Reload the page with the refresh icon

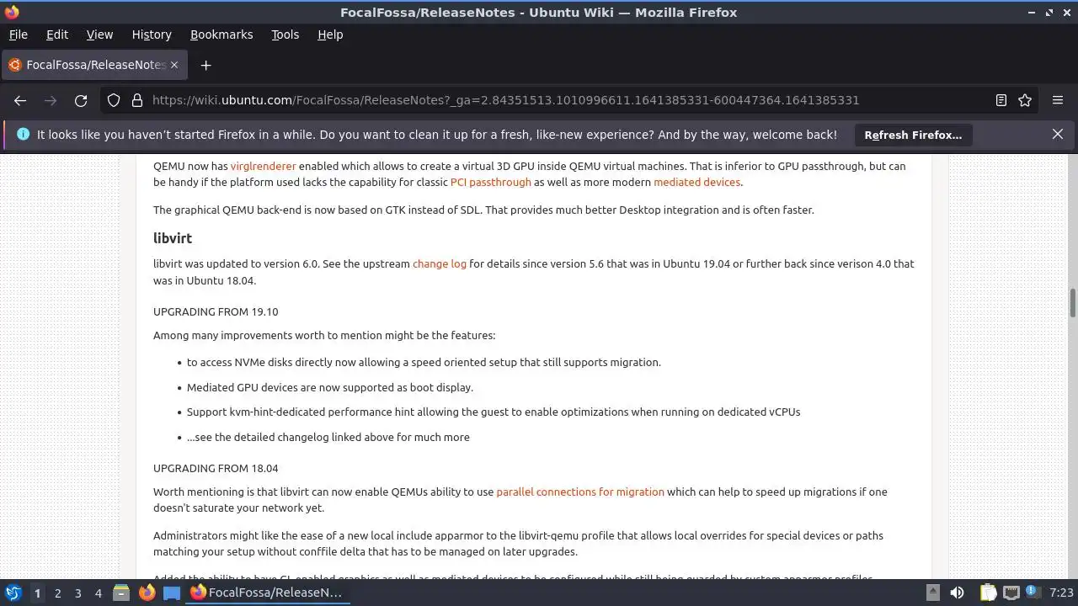pos(81,100)
